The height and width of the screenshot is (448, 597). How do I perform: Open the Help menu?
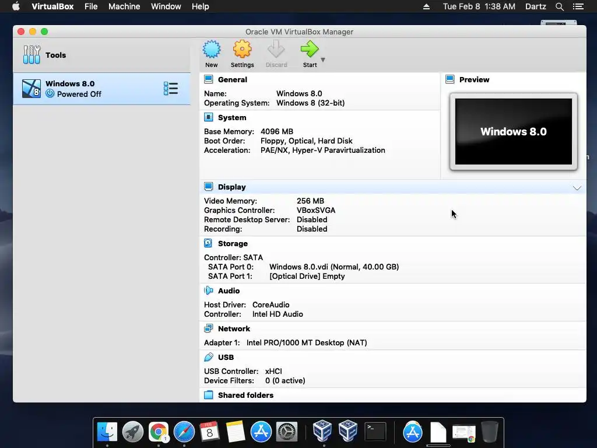(201, 6)
